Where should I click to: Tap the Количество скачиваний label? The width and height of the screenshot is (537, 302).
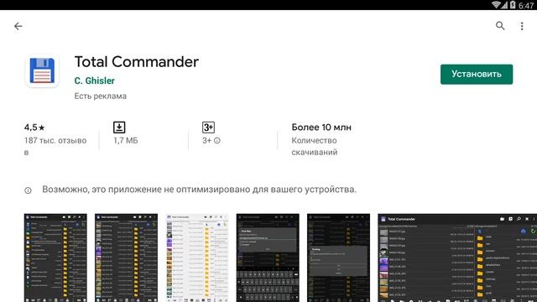(315, 146)
